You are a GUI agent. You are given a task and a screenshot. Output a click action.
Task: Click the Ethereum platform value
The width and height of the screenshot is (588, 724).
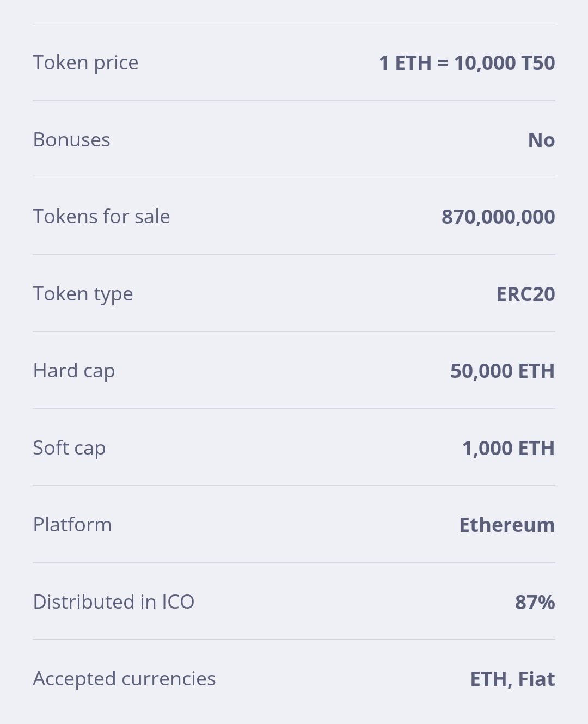507,525
